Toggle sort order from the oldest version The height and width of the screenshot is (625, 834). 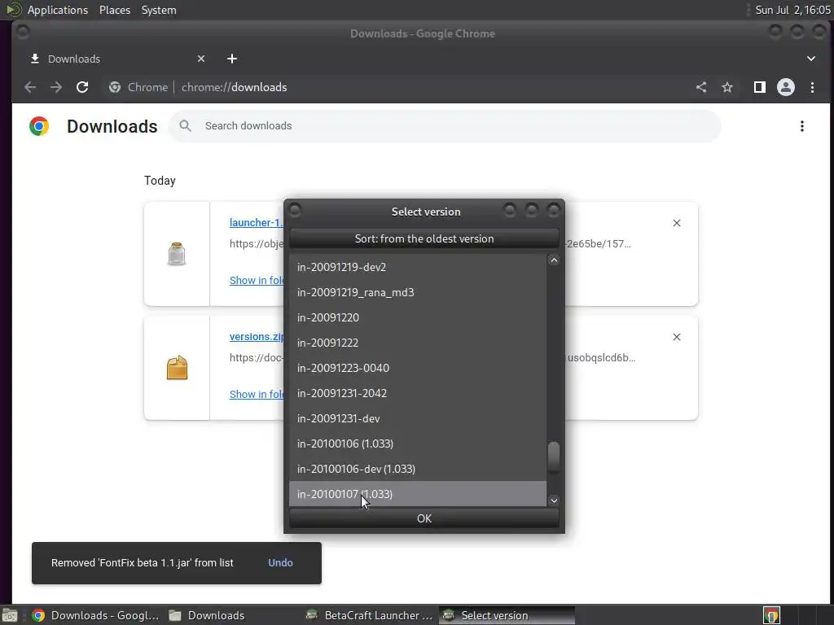424,238
